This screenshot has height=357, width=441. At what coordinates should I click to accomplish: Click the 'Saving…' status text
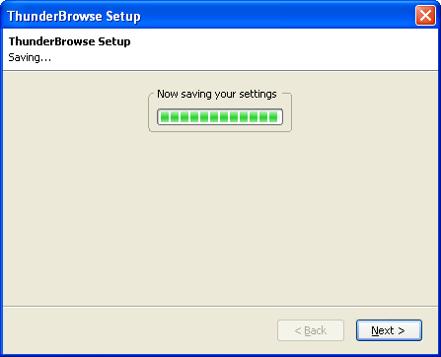click(x=30, y=57)
